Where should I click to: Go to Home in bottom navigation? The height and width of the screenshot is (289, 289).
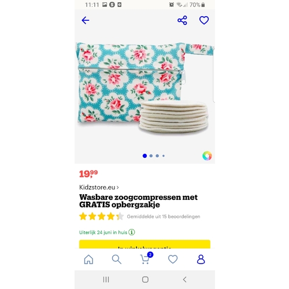click(88, 259)
